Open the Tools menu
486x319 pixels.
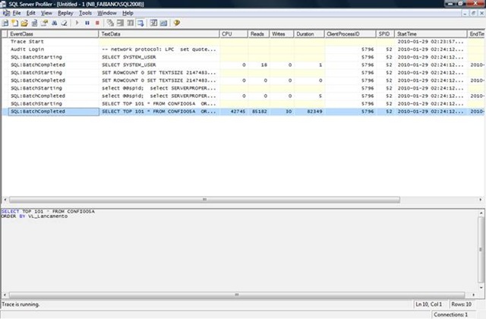(85, 13)
